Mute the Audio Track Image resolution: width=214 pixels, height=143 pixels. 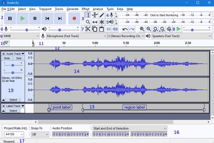pyautogui.click(x=7, y=58)
